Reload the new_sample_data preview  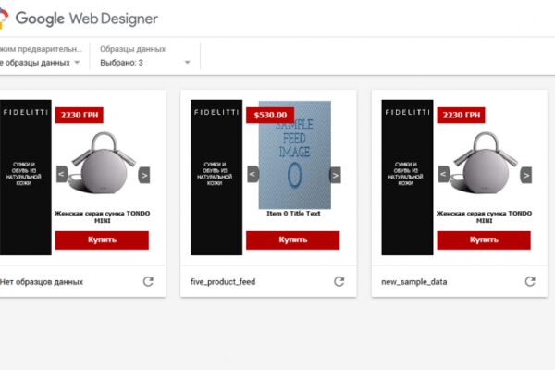click(530, 281)
